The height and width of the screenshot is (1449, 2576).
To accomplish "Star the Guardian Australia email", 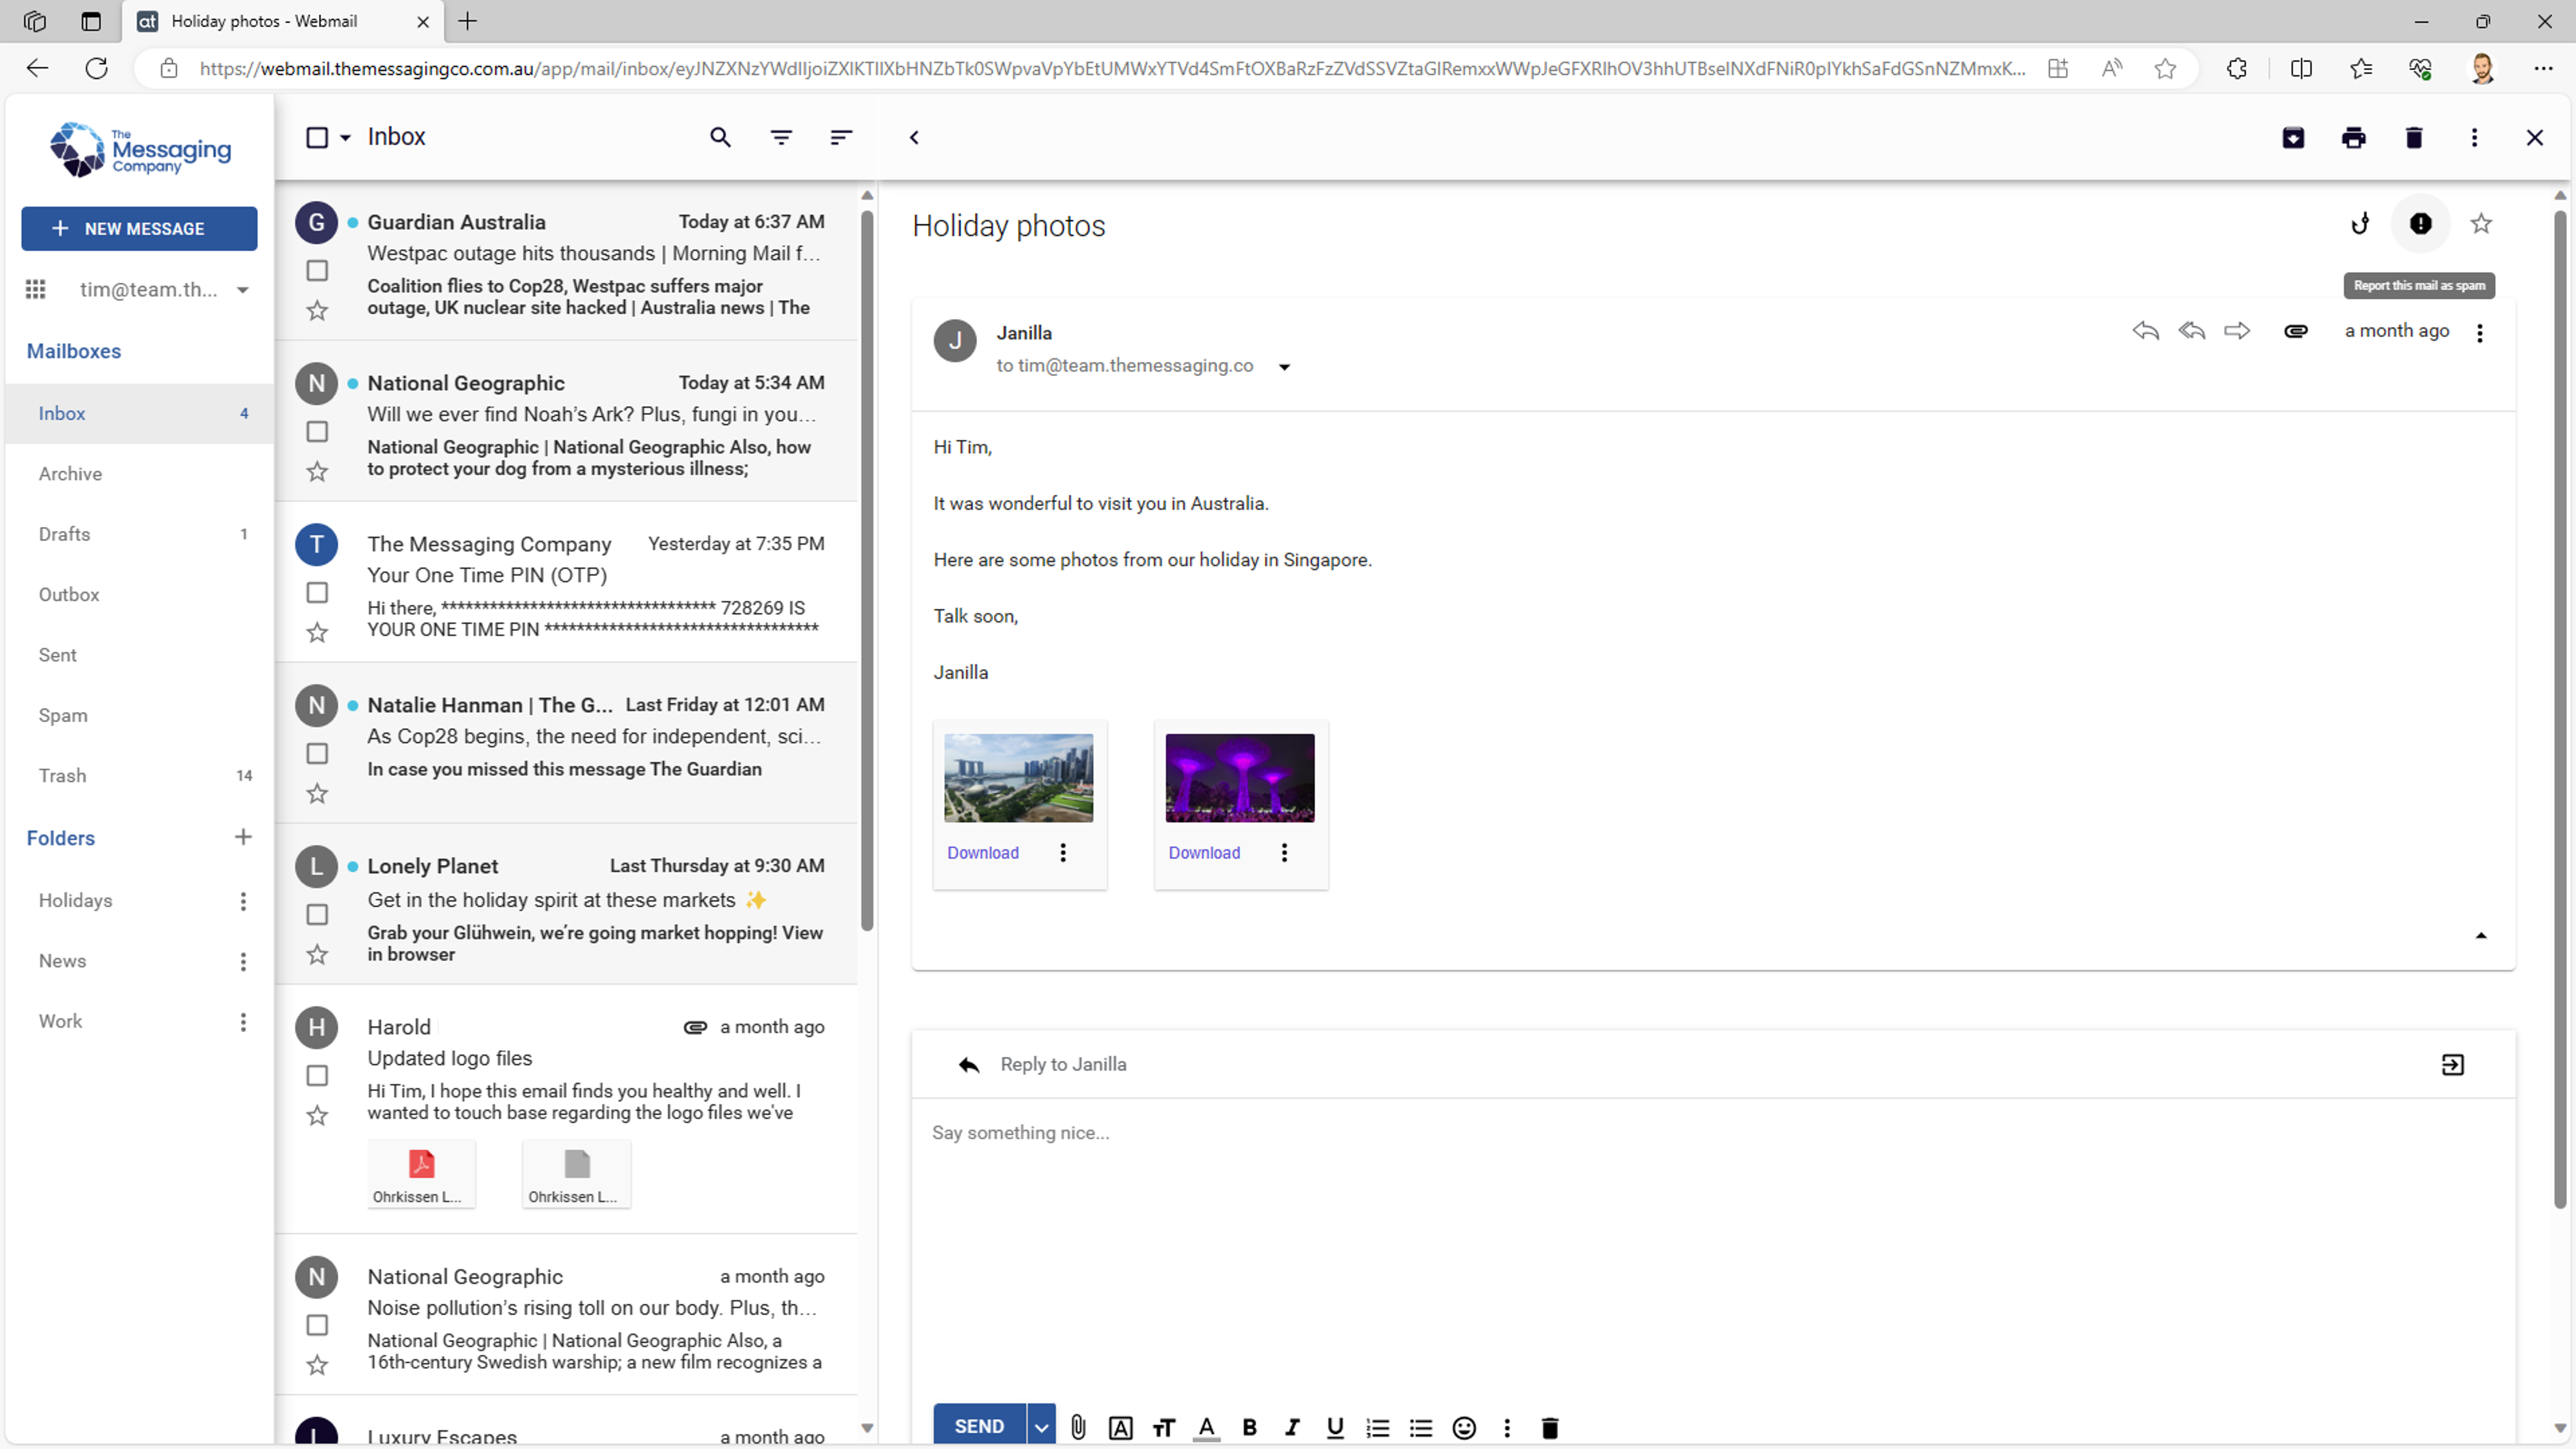I will (x=317, y=311).
